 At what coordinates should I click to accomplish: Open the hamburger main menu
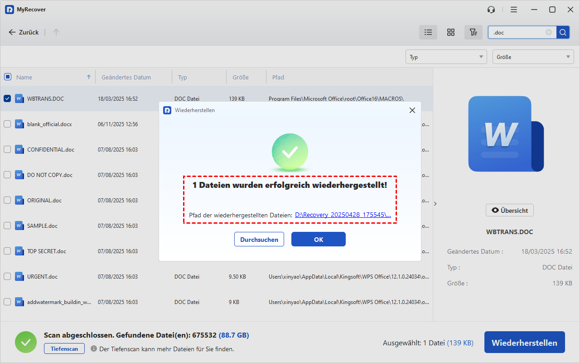(x=513, y=10)
